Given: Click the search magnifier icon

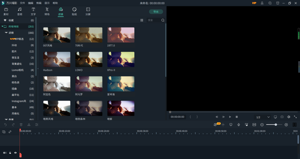Looking at the screenshot, I should coord(163,20).
